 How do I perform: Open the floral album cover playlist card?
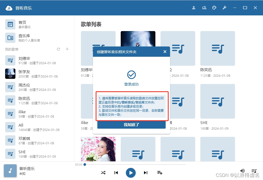(98, 149)
